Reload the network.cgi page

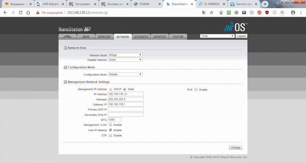[21, 13]
